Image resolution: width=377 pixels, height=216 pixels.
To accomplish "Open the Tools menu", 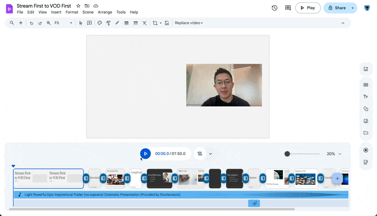I will (x=121, y=12).
